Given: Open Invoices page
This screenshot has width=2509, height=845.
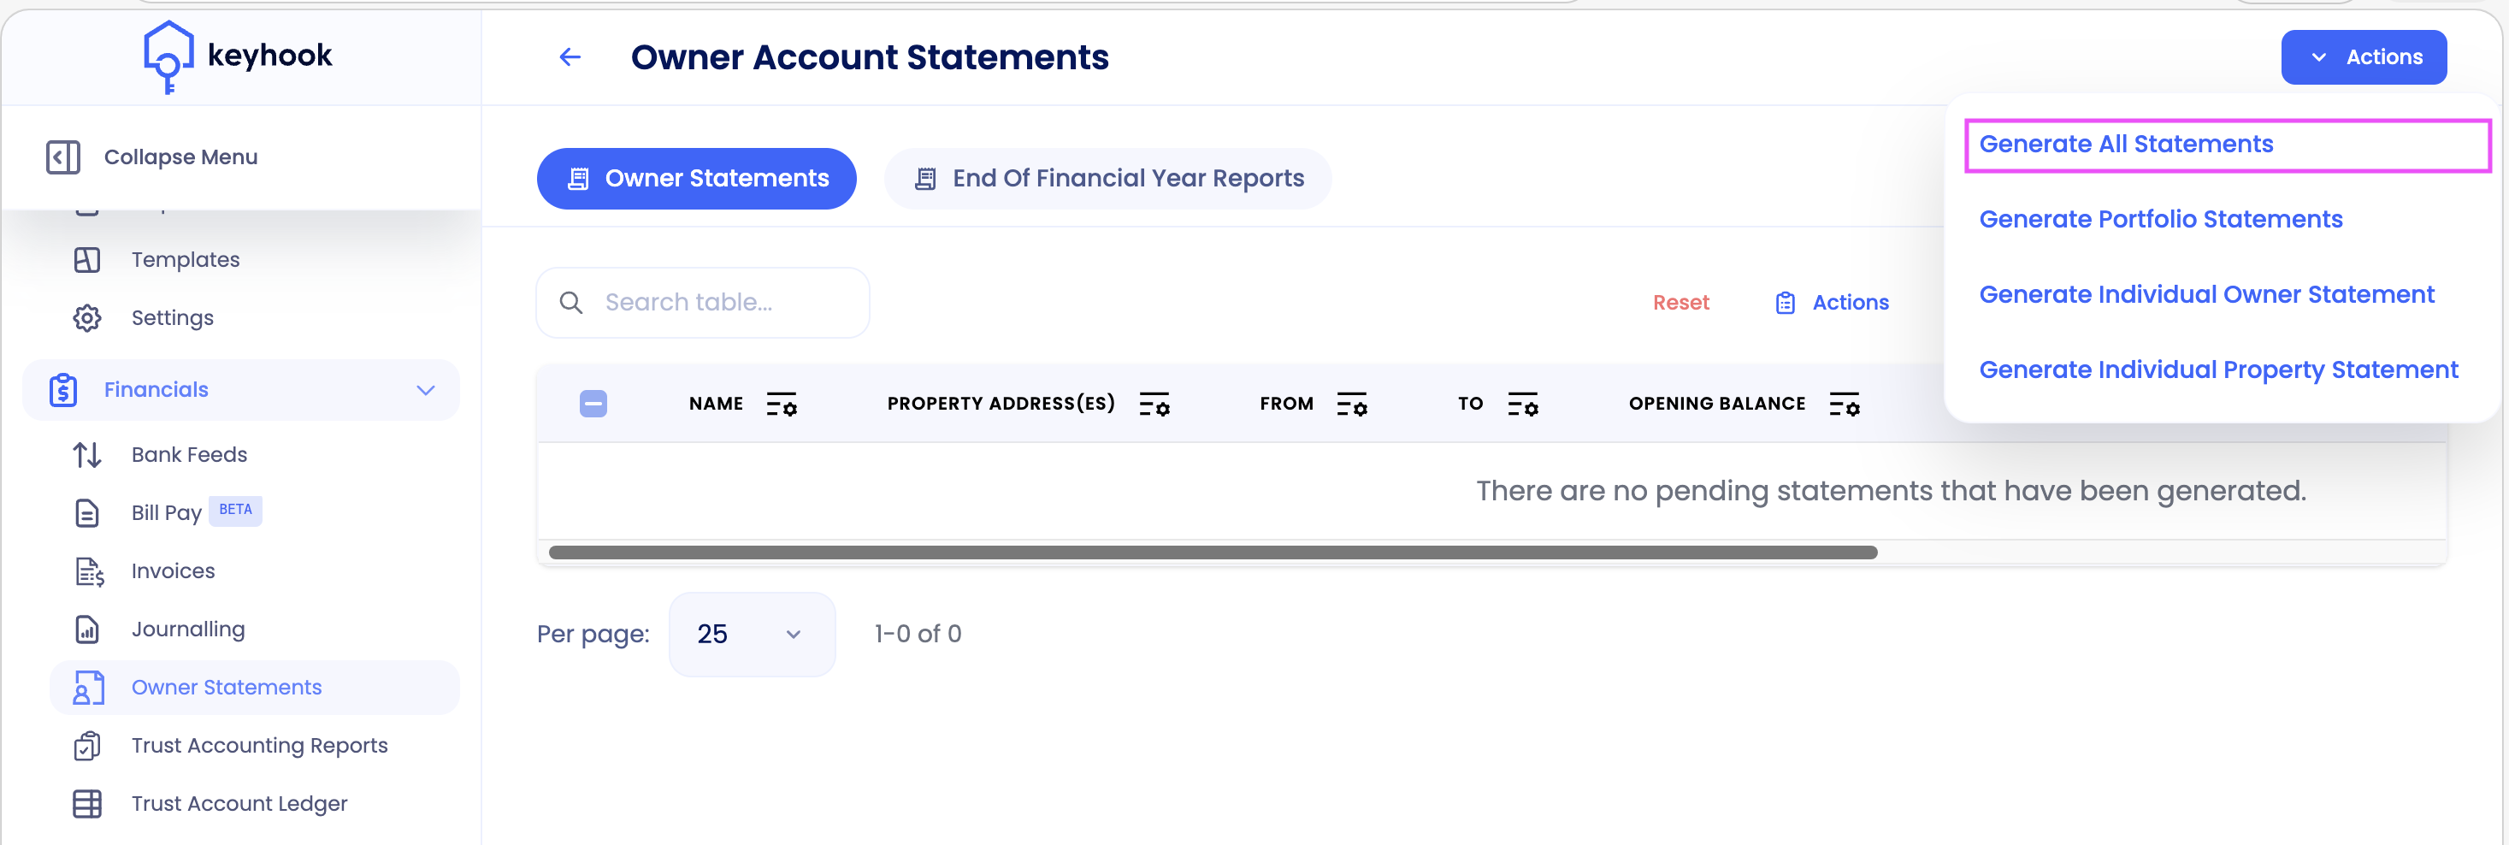Looking at the screenshot, I should [x=174, y=571].
